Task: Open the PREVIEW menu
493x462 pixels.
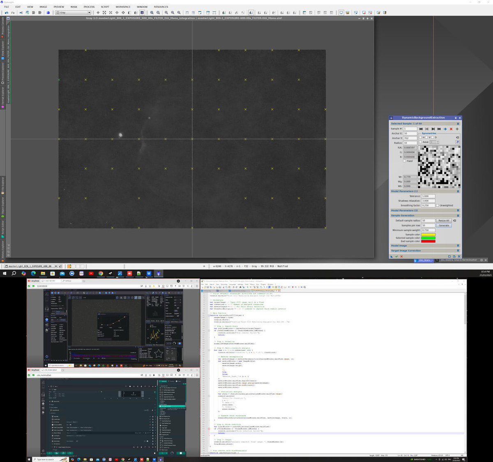Action: 59,7
